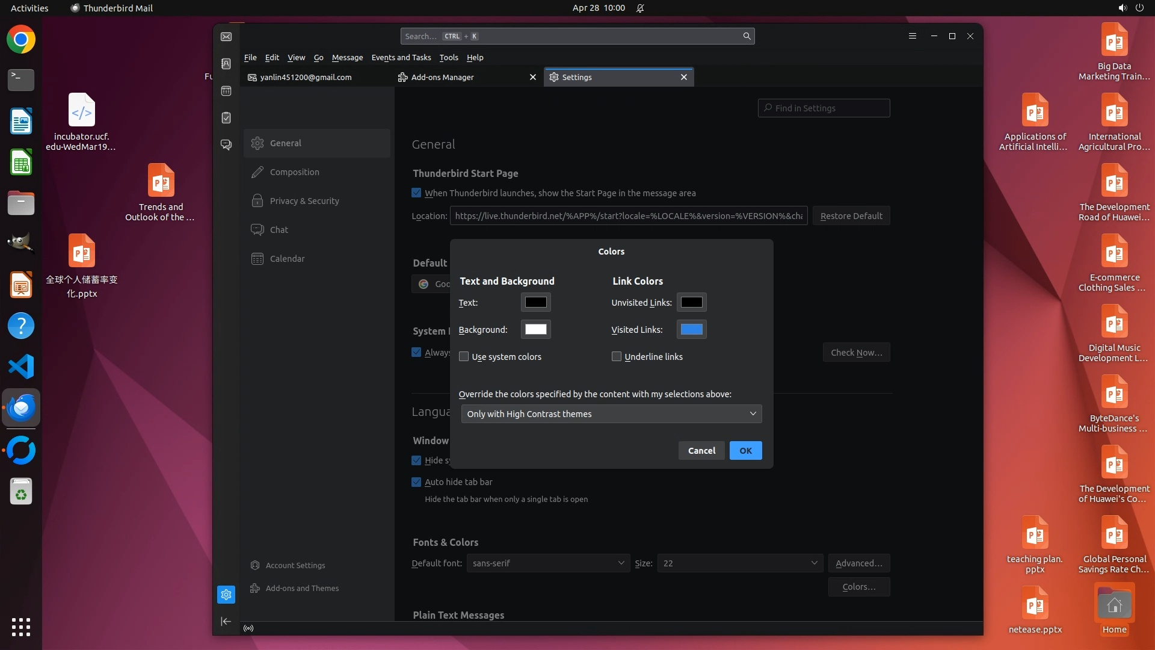1155x650 pixels.
Task: Enable Underline links checkbox
Action: coord(617,357)
